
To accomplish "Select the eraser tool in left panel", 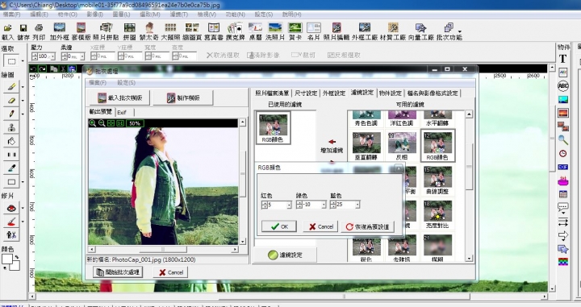I will coord(11,100).
